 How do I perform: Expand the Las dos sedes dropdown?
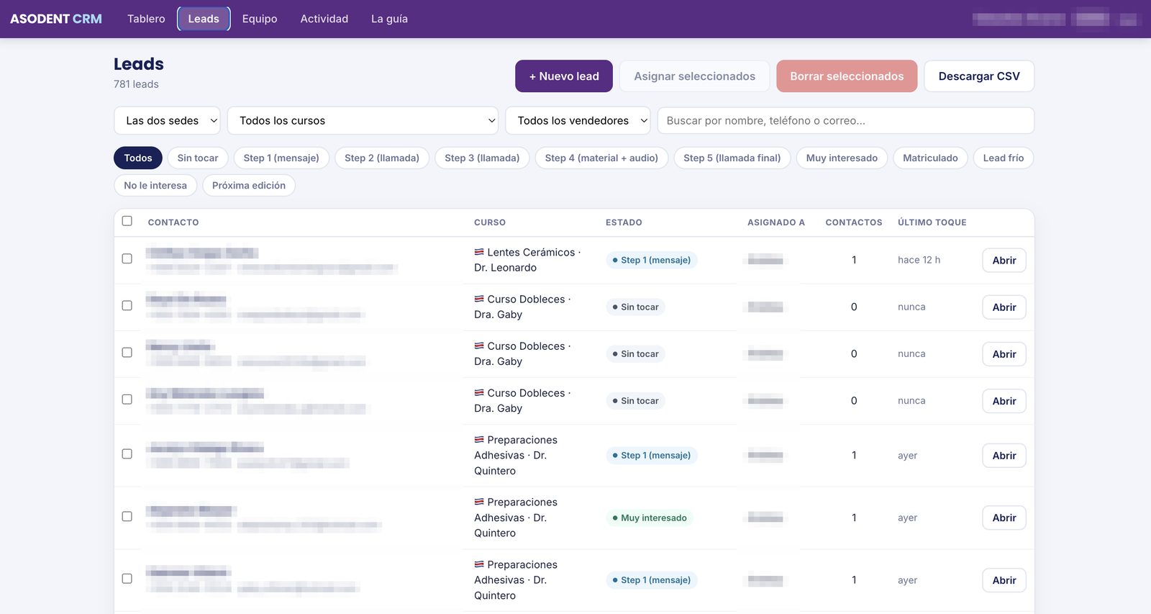(x=167, y=121)
